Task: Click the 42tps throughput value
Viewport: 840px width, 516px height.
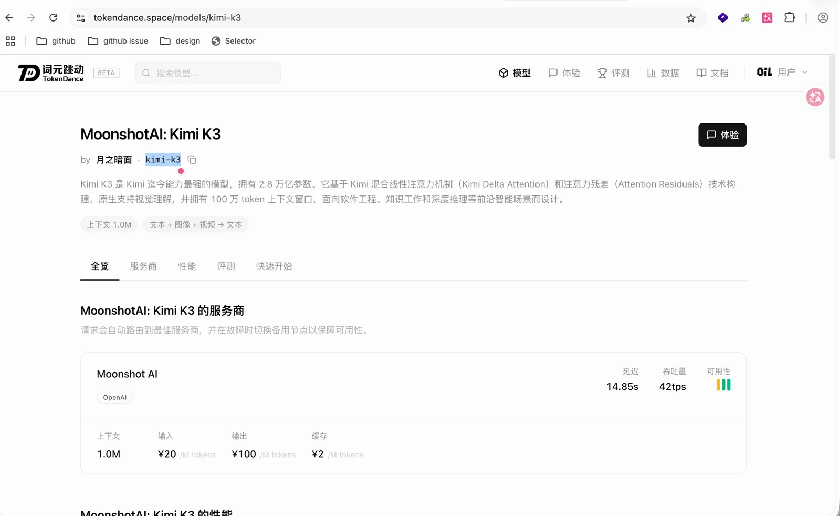Action: (x=673, y=387)
